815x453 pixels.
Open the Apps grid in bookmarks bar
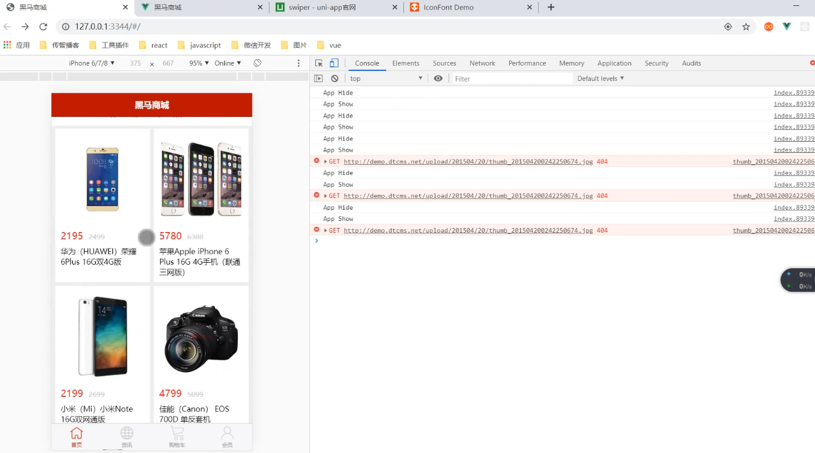tap(8, 45)
